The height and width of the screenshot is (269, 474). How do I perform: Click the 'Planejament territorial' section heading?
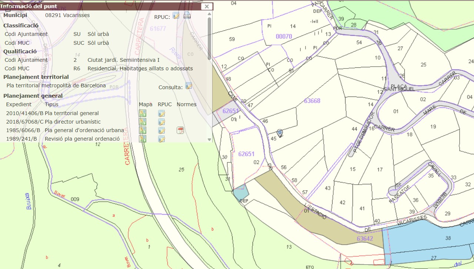coord(36,77)
